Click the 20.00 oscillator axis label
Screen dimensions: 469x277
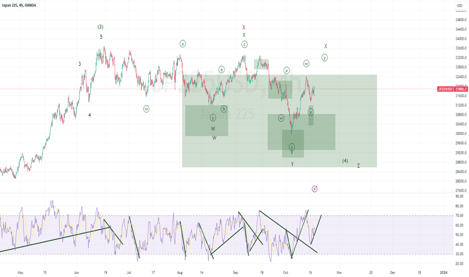pyautogui.click(x=459, y=263)
